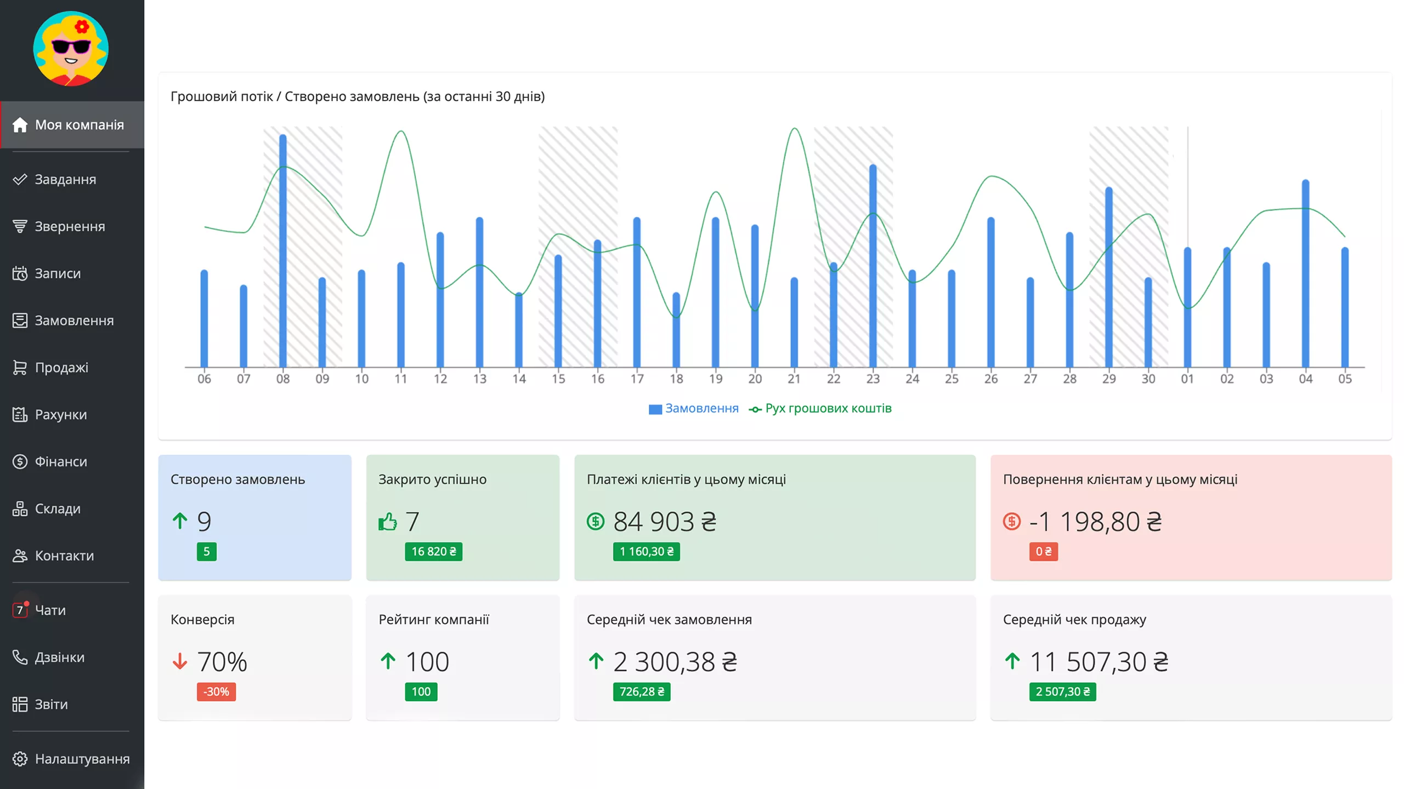Open the Звіти reports section
Screen dimensions: 1404x789
(x=51, y=704)
